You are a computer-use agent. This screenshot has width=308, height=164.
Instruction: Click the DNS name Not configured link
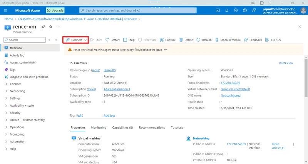tap(230, 95)
